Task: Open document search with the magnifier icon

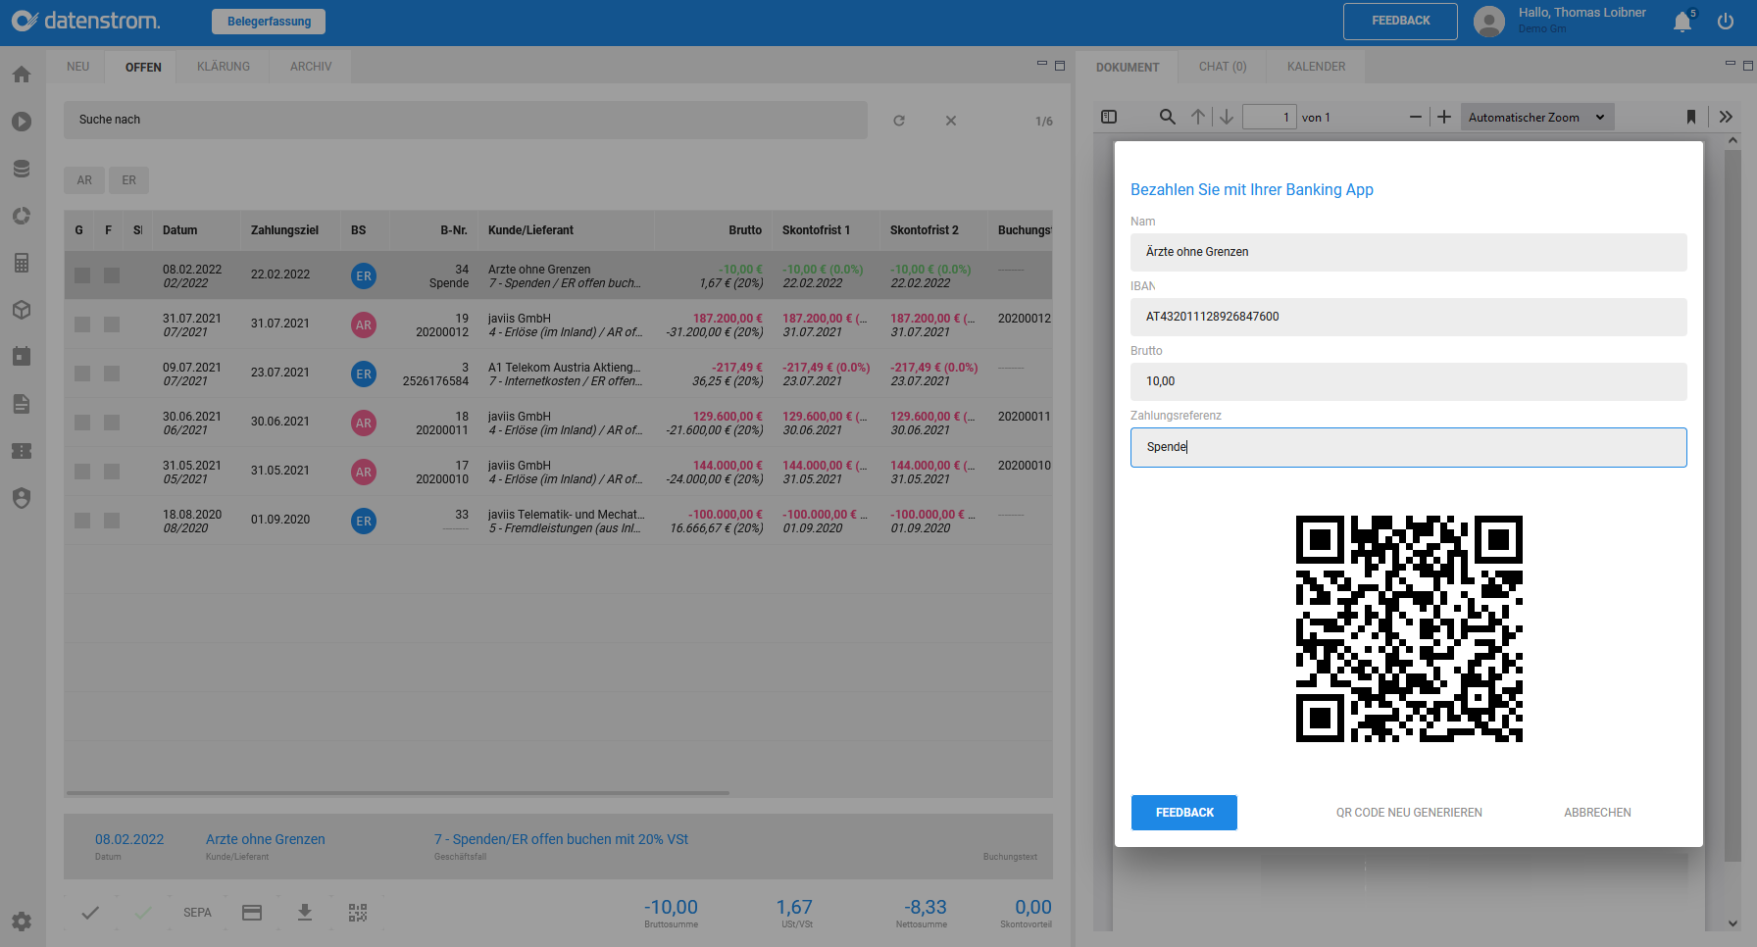Action: pos(1167,116)
